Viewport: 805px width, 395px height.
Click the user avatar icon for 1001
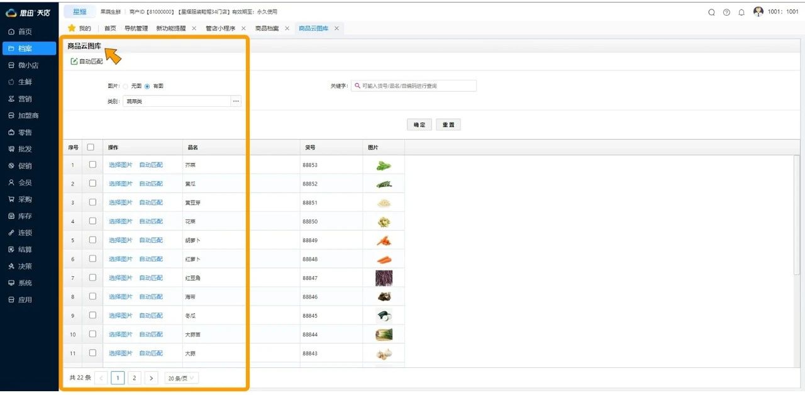758,11
